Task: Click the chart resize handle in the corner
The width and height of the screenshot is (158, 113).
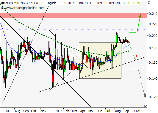Action: click(146, 106)
